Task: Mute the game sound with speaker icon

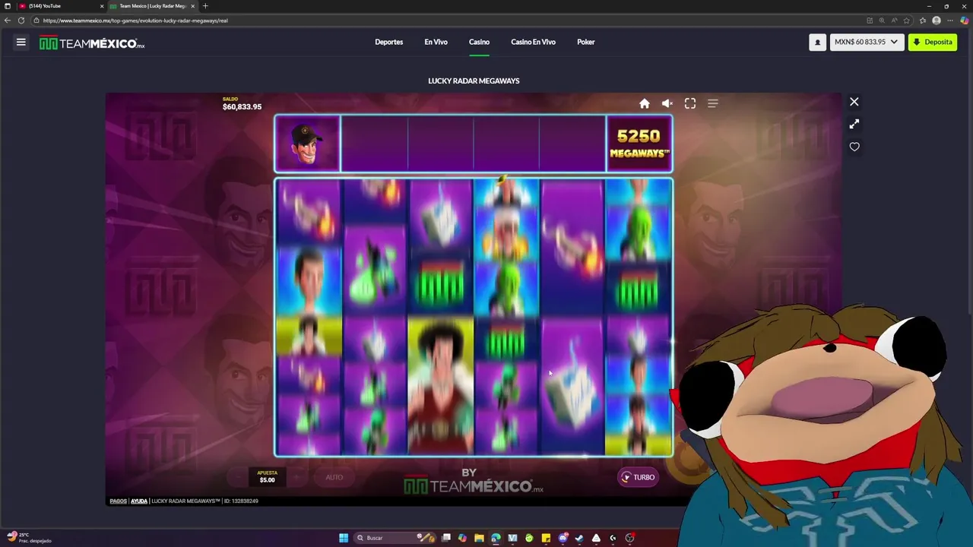Action: coord(667,103)
